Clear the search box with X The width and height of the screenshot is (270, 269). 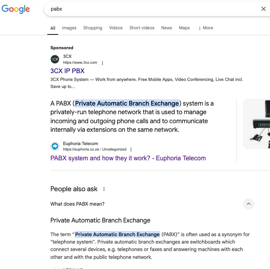[x=263, y=9]
